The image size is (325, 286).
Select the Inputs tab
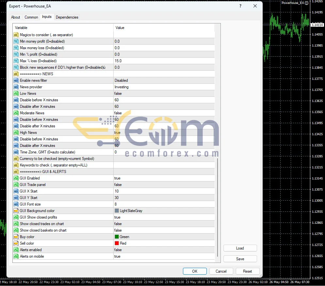click(x=47, y=17)
